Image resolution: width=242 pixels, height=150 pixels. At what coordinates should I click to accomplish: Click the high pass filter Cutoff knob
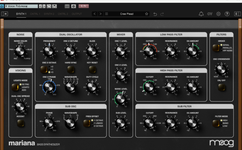tap(149, 87)
